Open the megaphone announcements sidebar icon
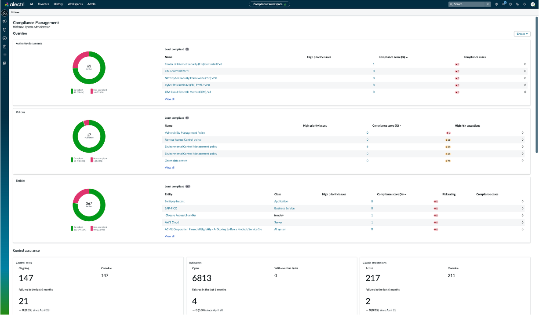The image size is (539, 315). click(4, 21)
